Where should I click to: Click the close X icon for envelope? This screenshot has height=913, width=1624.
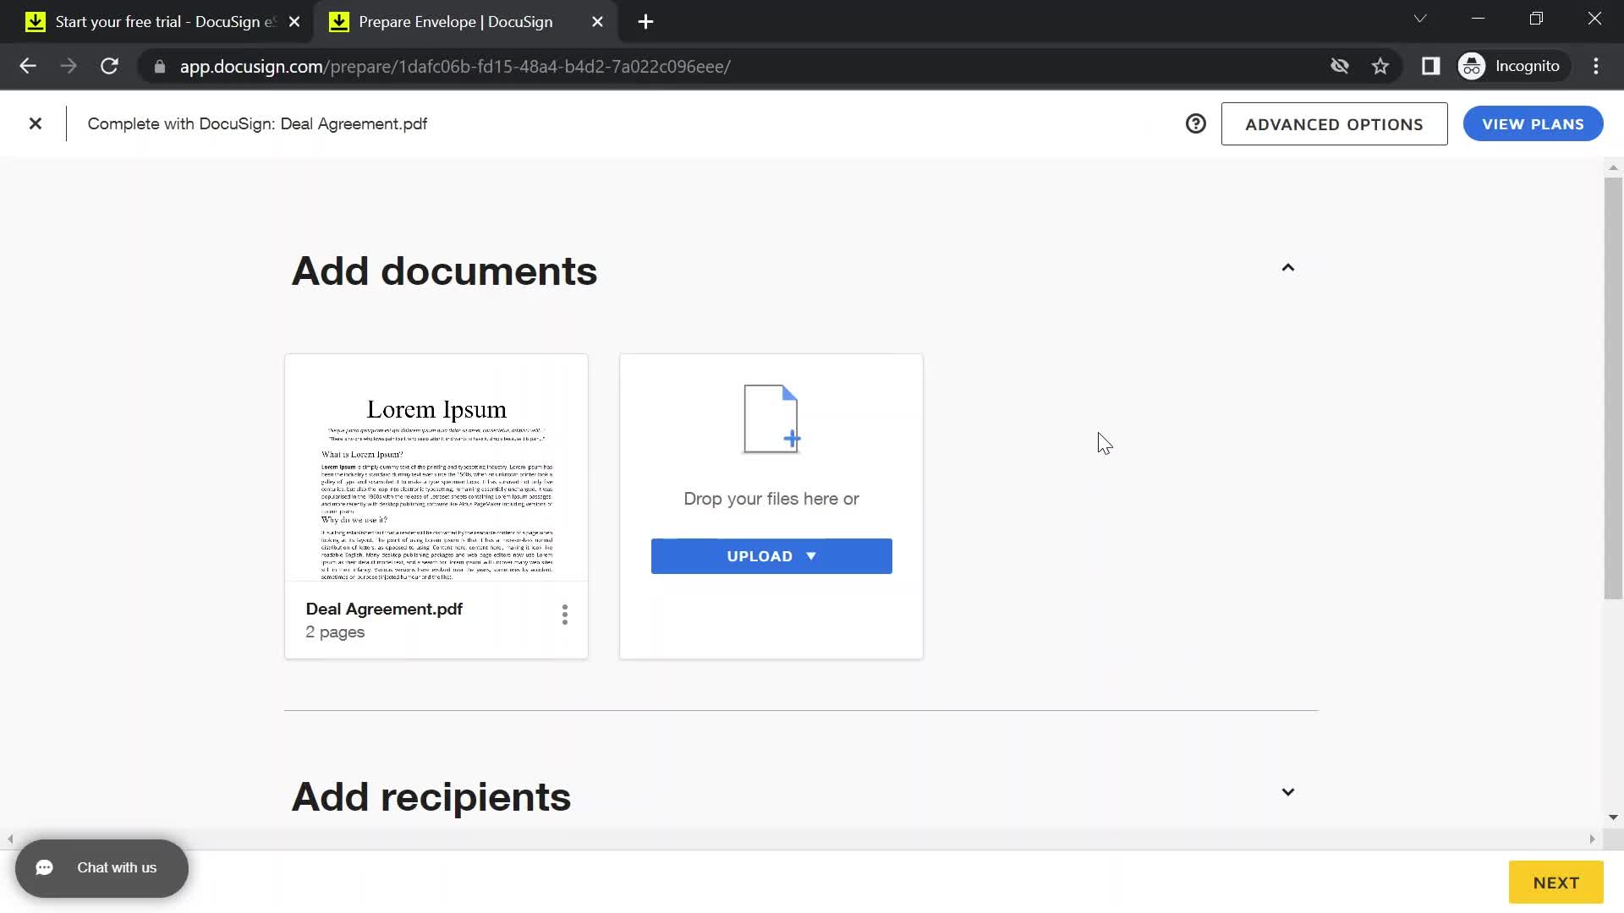pos(35,123)
